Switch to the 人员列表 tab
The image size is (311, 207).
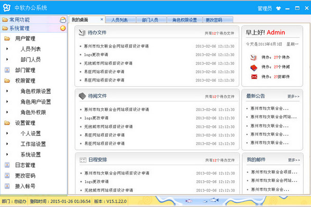121,20
